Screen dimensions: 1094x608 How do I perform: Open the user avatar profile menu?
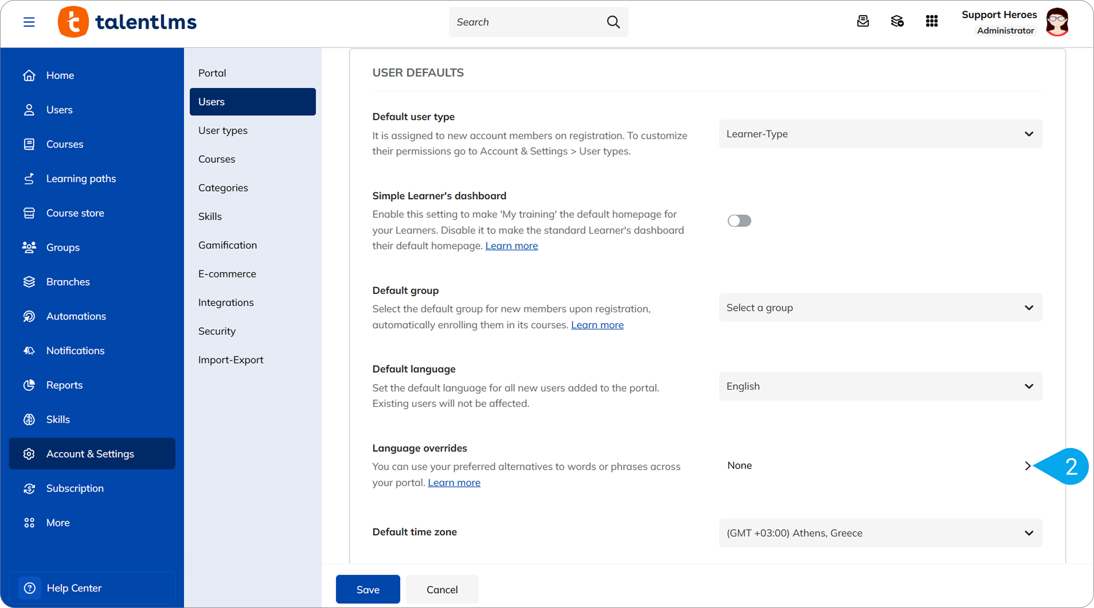coord(1057,22)
